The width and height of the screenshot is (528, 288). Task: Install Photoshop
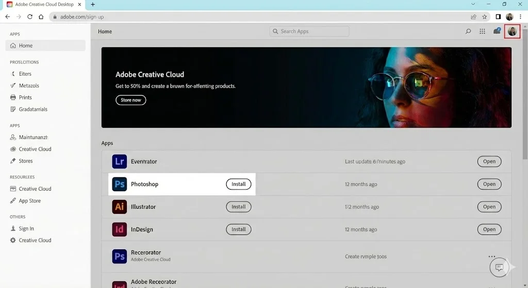tap(238, 184)
